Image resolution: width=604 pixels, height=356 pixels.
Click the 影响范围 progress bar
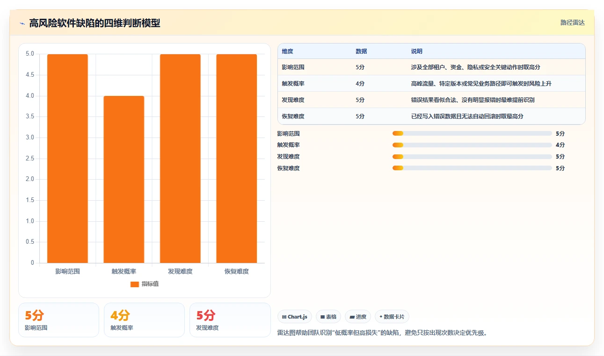tap(472, 133)
